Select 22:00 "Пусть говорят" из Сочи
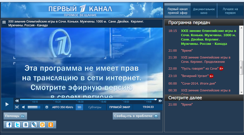Screen dimensions: 244x135 [x=194, y=69]
